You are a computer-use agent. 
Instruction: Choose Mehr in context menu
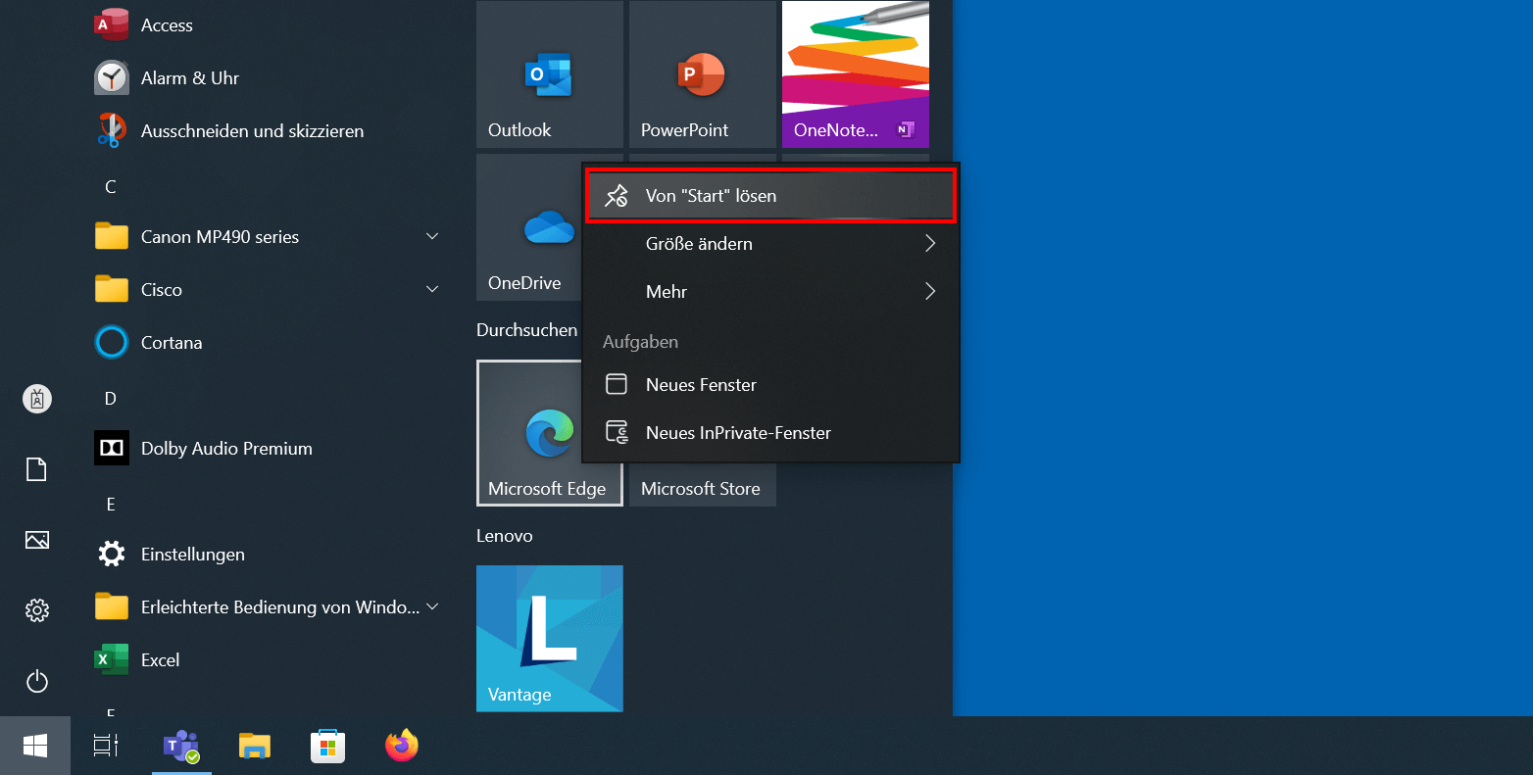click(770, 292)
